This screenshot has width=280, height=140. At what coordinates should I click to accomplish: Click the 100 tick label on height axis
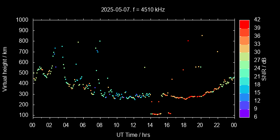point(24,115)
